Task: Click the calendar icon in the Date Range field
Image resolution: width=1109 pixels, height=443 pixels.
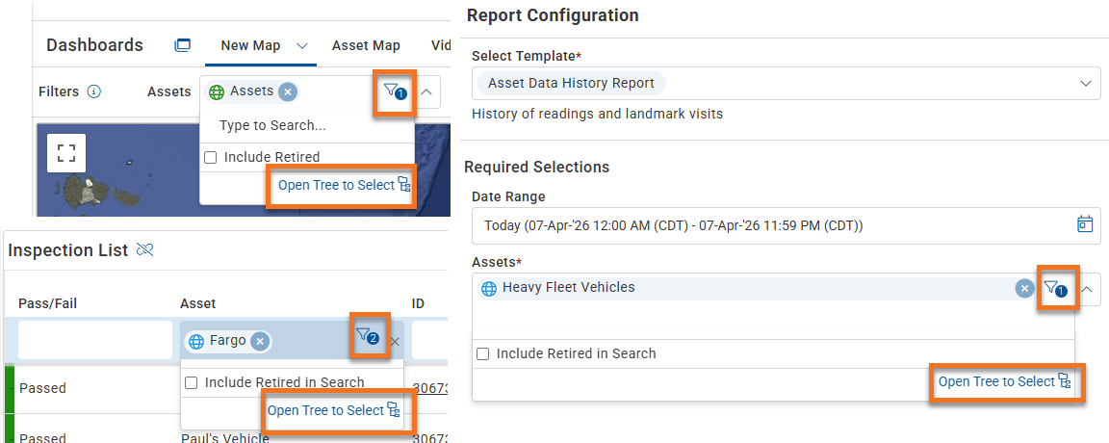Action: pyautogui.click(x=1084, y=224)
